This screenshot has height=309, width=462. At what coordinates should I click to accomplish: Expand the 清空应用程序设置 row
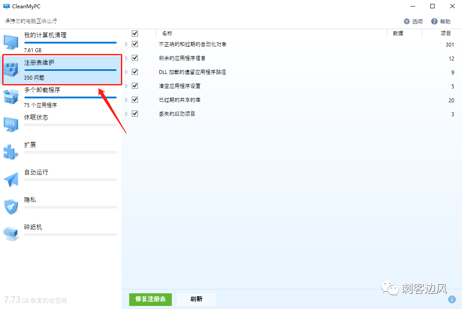click(x=127, y=86)
